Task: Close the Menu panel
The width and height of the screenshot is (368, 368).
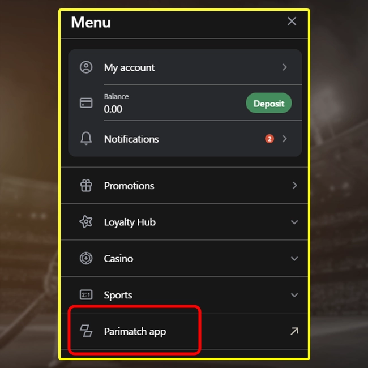Action: click(292, 22)
